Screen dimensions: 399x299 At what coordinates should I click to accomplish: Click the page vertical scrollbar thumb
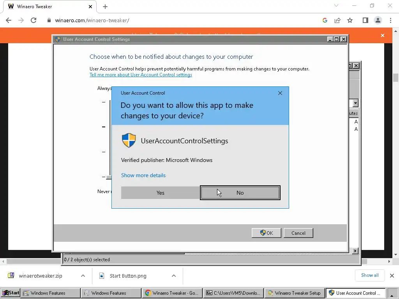pos(395,77)
